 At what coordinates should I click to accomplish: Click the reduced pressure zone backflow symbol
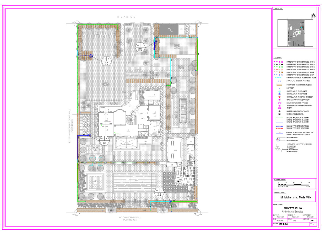[x=279, y=106]
